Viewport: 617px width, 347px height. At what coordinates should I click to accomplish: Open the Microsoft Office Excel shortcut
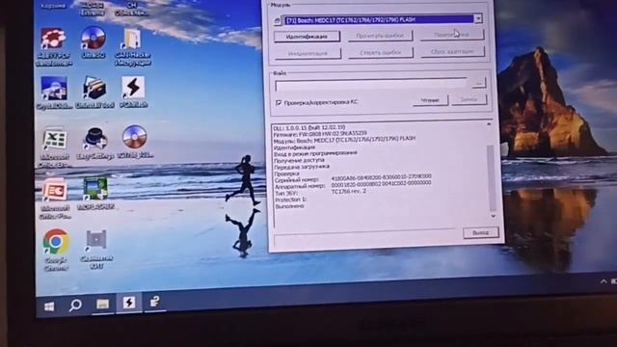pos(55,147)
